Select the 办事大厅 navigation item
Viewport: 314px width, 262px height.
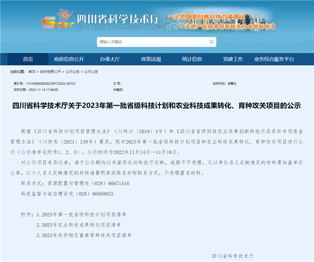click(110, 59)
